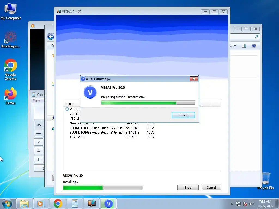279x209 pixels.
Task: Launch Firefox from the desktop
Action: [x=11, y=96]
